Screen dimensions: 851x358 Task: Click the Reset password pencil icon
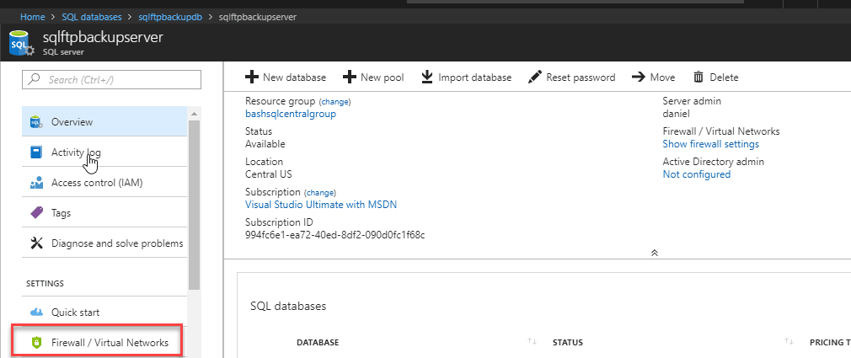pyautogui.click(x=534, y=77)
